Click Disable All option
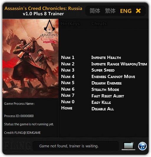151x157 pixels. (103, 109)
